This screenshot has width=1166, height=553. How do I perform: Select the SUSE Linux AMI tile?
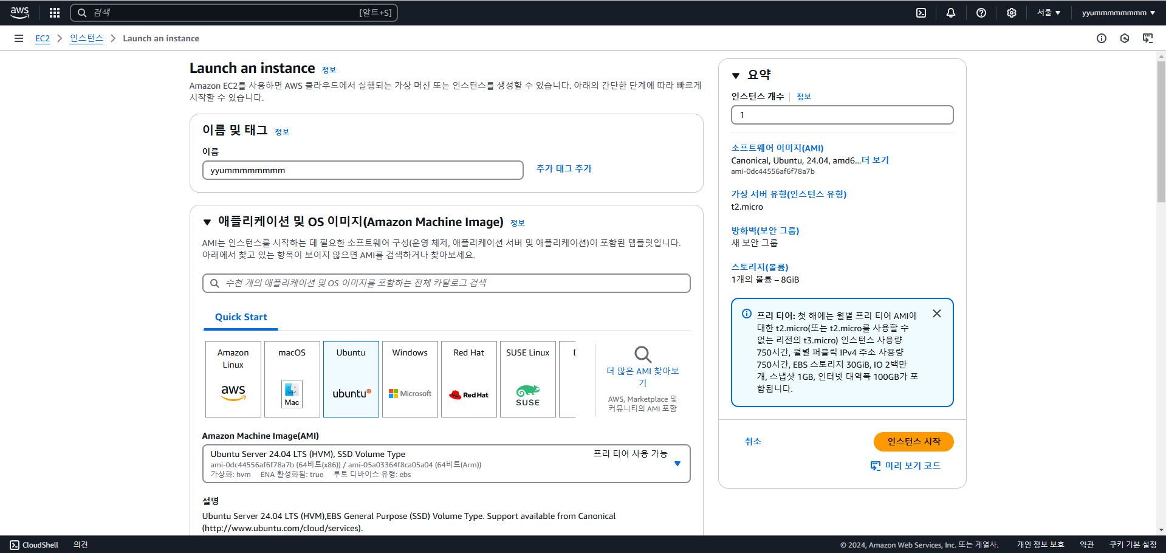(528, 379)
